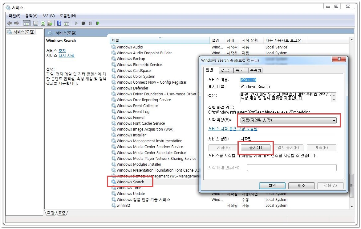Click the service list scrollbar up arrow
Screen dimensions: 361x229
point(351,40)
